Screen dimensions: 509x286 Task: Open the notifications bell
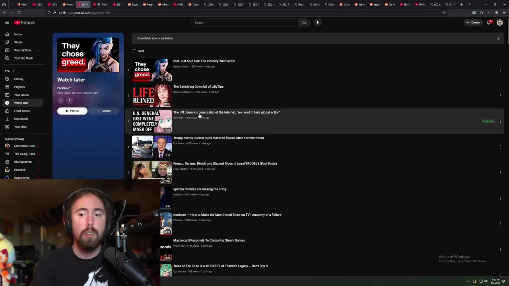[x=489, y=23]
